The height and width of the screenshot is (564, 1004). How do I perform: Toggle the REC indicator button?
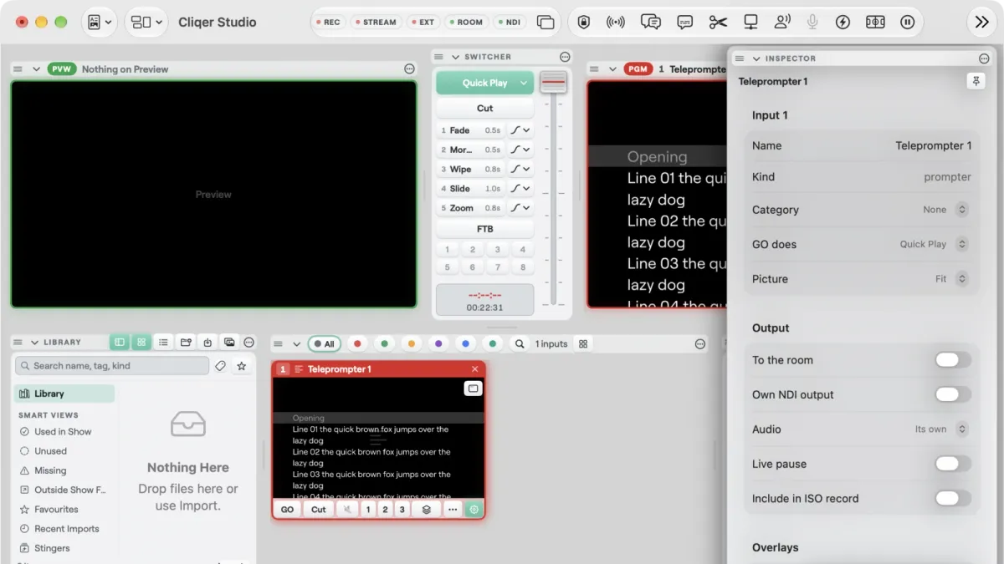click(x=328, y=23)
